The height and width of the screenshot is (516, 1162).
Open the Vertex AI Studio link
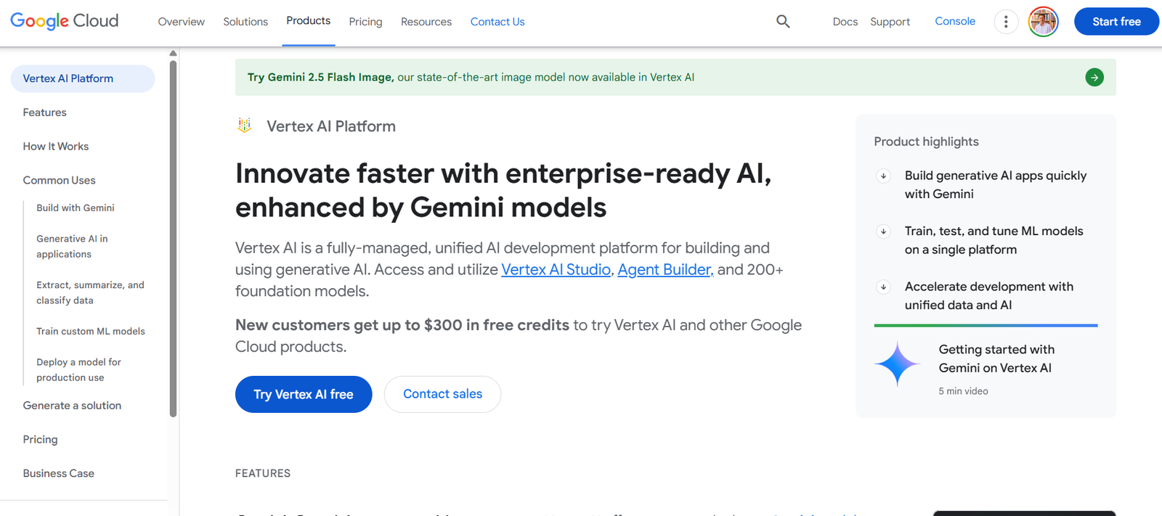coord(556,269)
